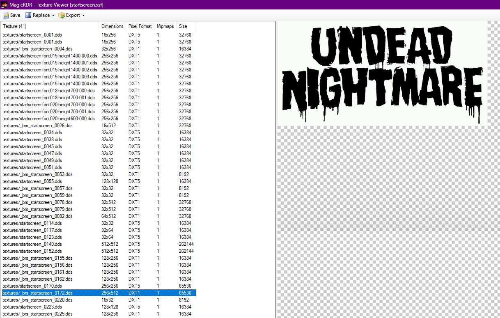Viewport: 500px width, 318px height.
Task: Click the Export toolbar icon
Action: click(x=62, y=15)
